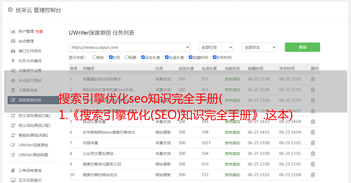Open 同义词伪原创[1版] in the sidebar

[x=34, y=116]
